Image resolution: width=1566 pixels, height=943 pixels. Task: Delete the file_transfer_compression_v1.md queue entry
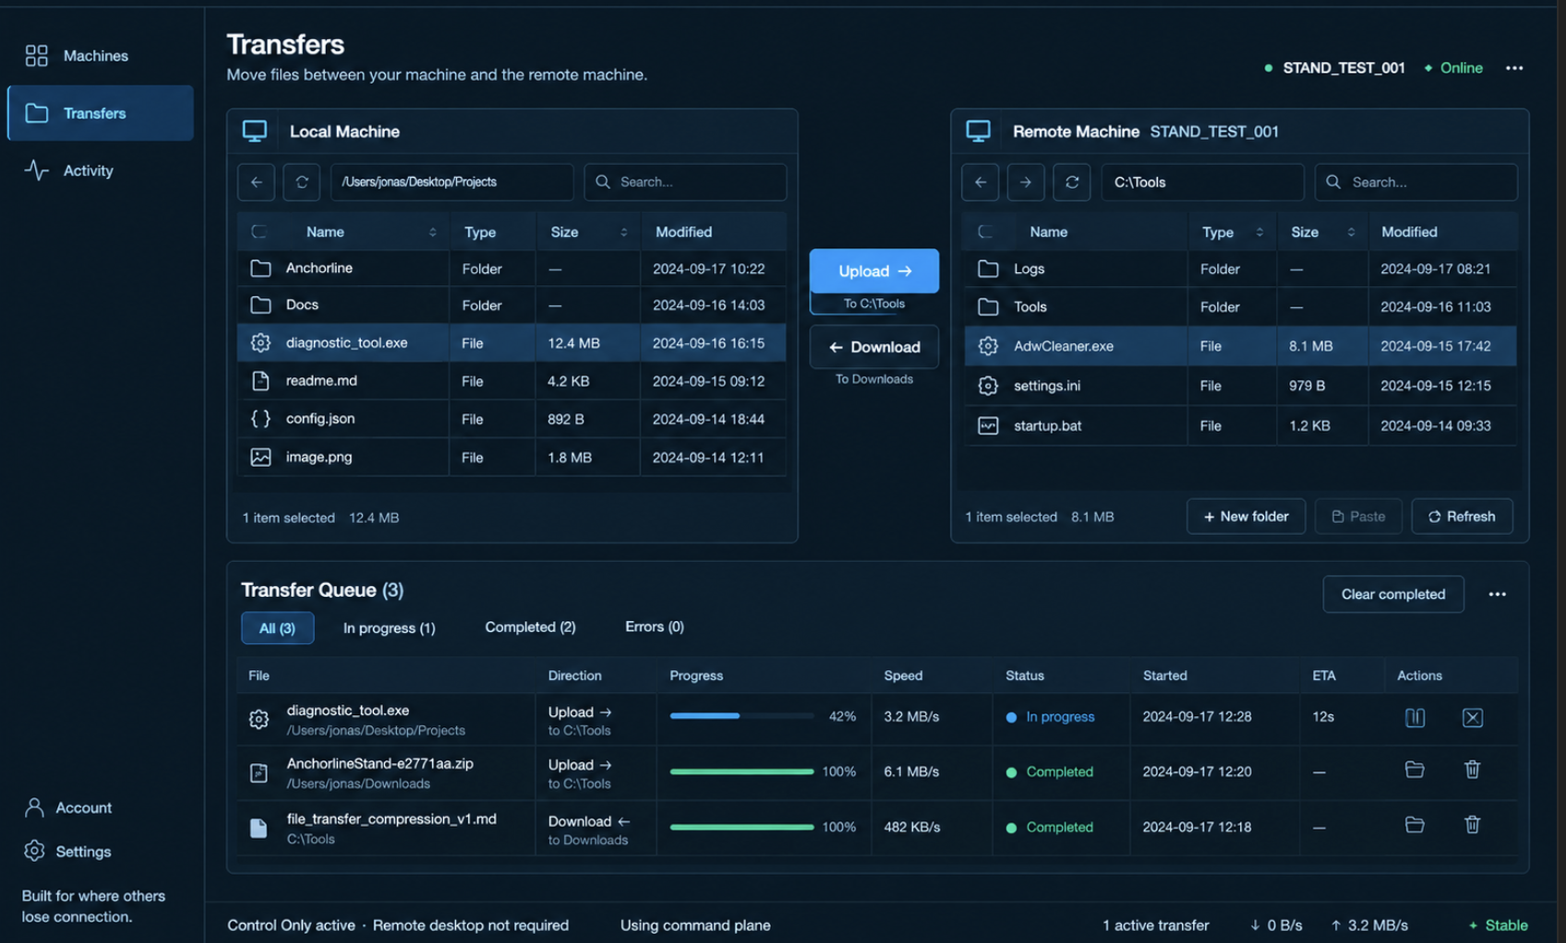(x=1472, y=825)
